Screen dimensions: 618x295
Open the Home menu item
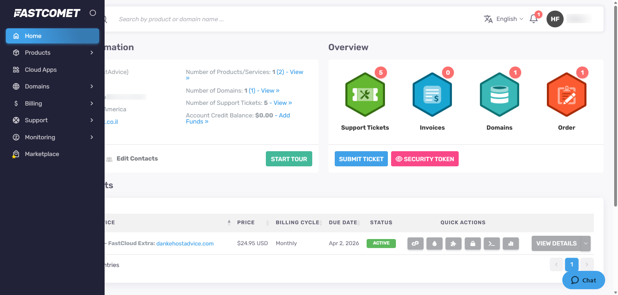click(x=52, y=36)
